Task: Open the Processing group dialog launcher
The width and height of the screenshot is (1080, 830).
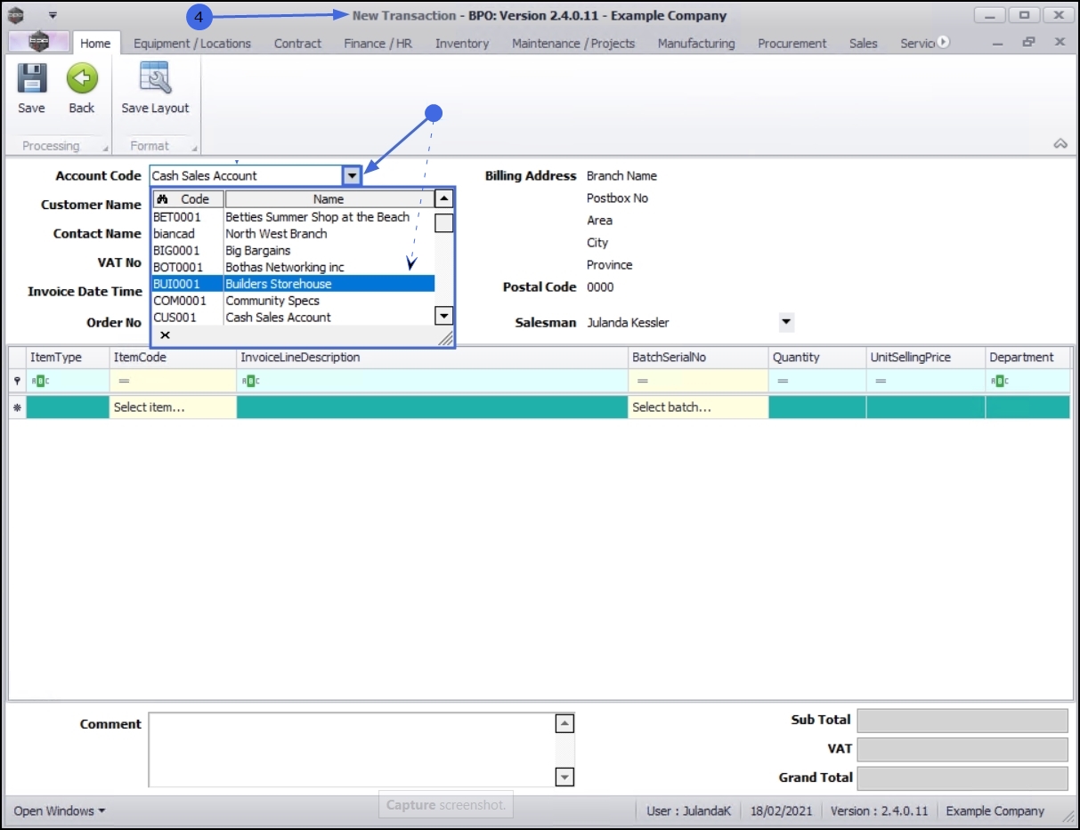Action: pyautogui.click(x=106, y=148)
